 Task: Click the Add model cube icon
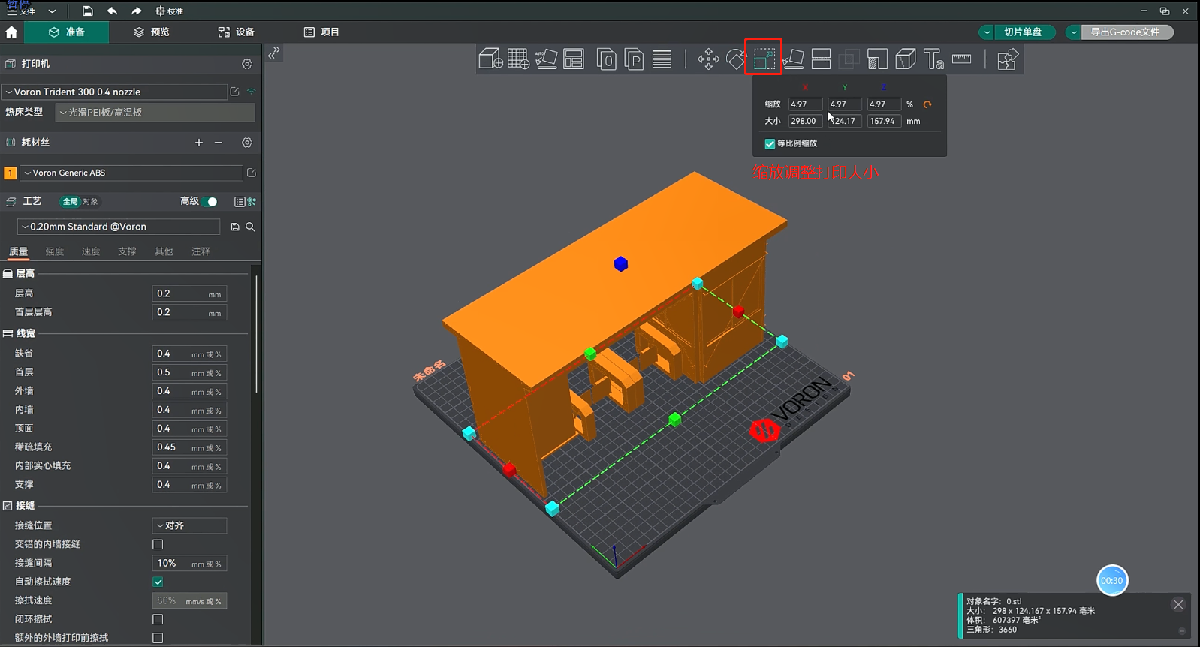(490, 59)
